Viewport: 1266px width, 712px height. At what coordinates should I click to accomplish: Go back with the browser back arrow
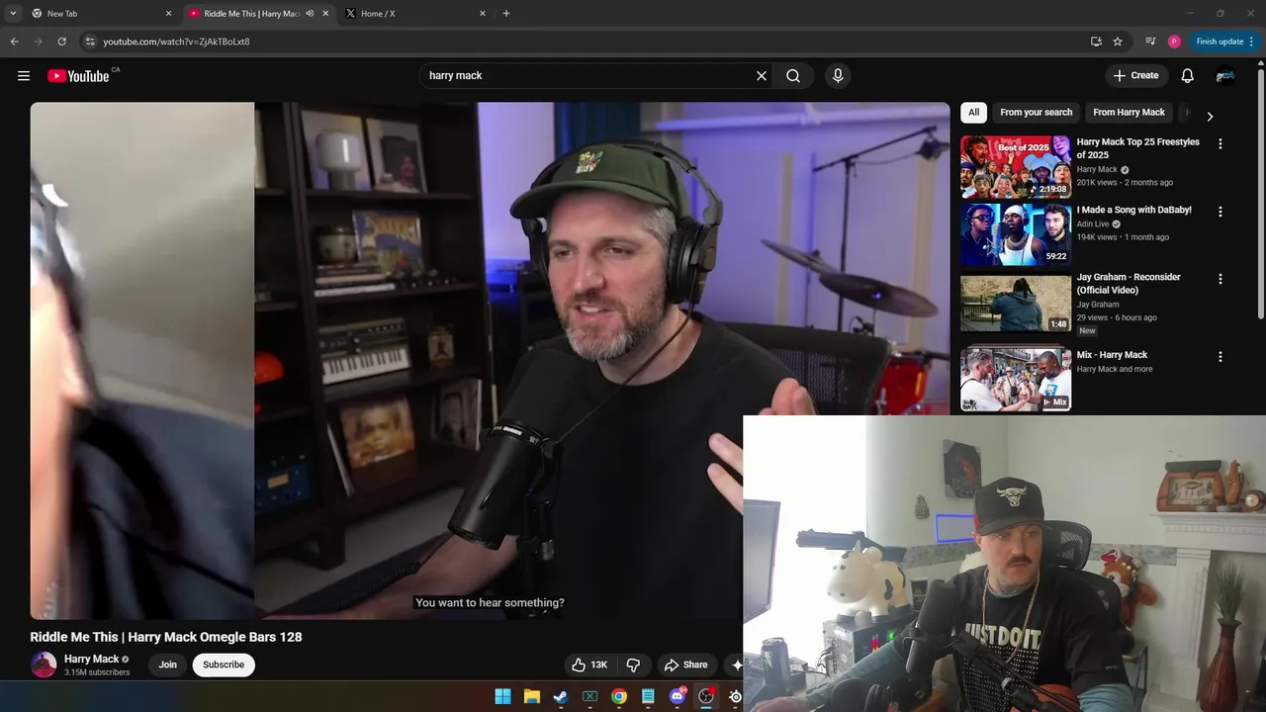pyautogui.click(x=14, y=42)
